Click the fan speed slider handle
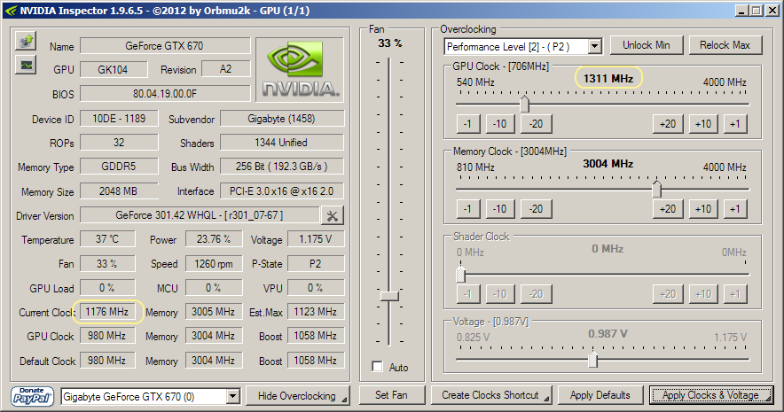The height and width of the screenshot is (412, 784). click(389, 296)
